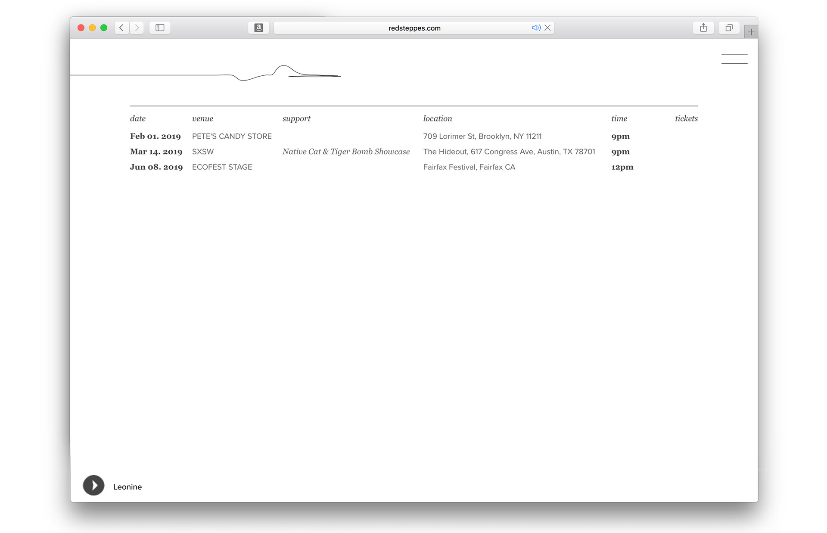Add a new tab with plus button
This screenshot has height=533, width=827.
[751, 32]
